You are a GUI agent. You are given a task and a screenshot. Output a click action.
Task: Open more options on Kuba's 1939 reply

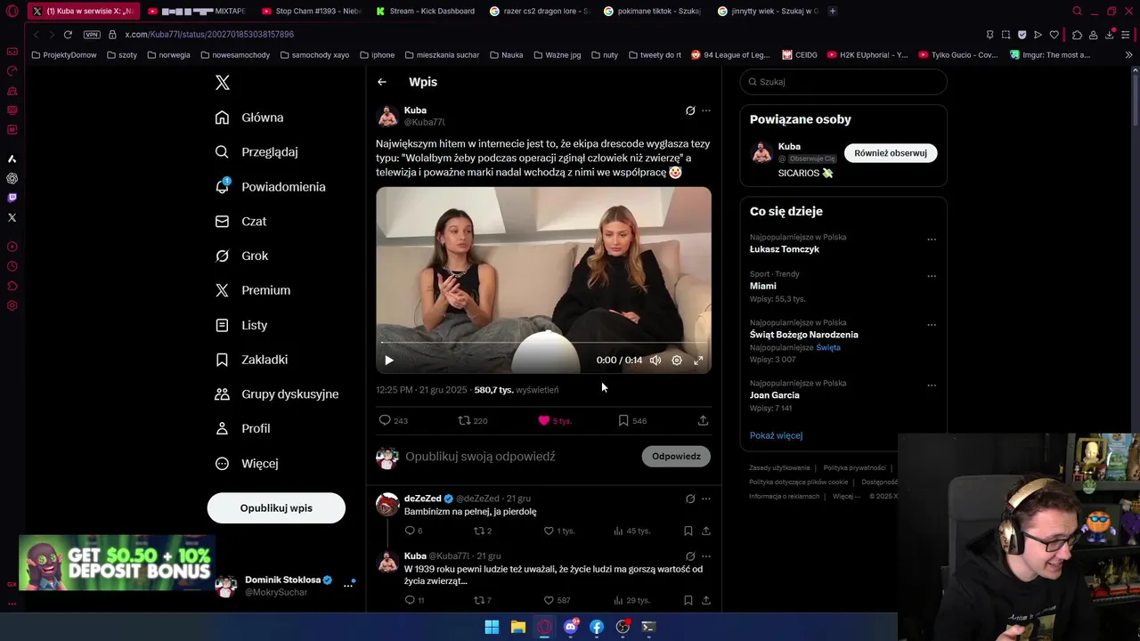(706, 556)
